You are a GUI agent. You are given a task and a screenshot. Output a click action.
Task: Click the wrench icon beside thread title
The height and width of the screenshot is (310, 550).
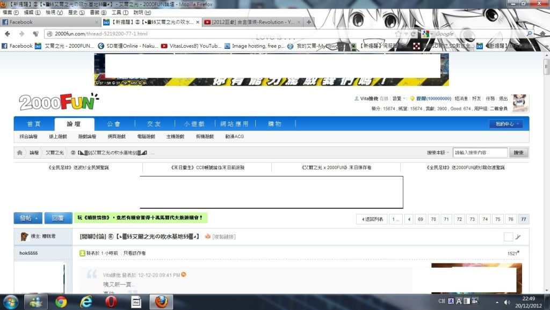click(518, 237)
